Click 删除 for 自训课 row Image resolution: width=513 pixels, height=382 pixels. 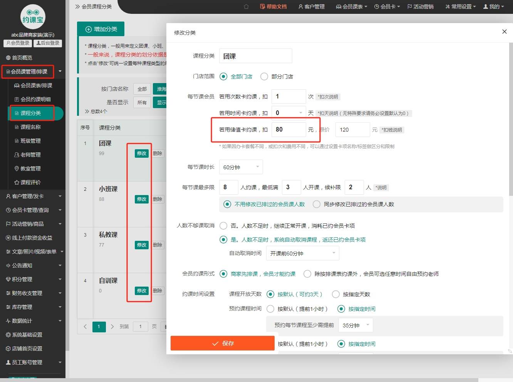[x=158, y=291]
